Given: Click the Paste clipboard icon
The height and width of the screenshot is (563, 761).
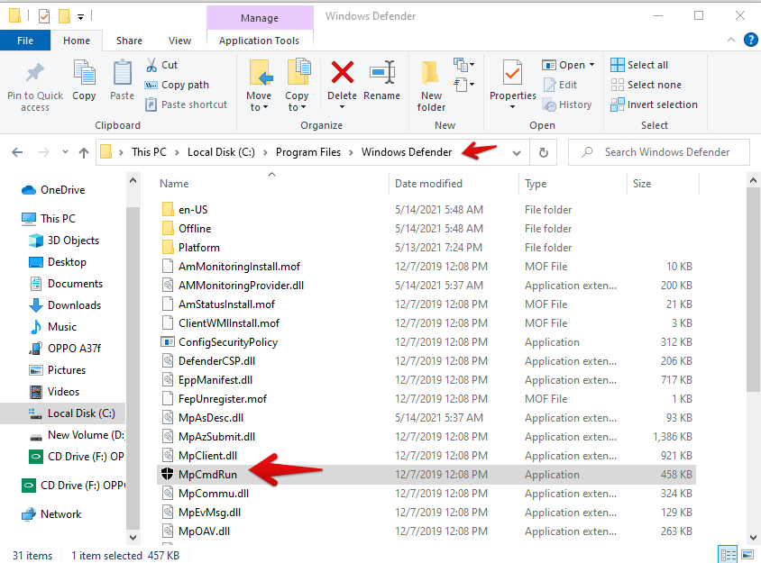Looking at the screenshot, I should click(122, 73).
